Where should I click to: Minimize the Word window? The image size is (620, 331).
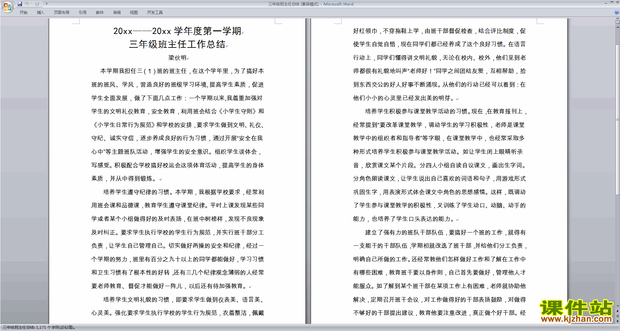coord(606,3)
